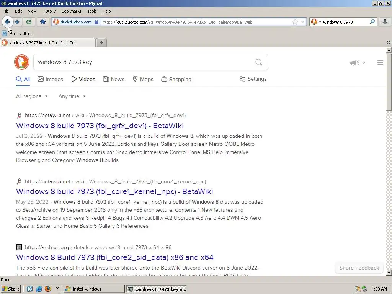Open Windows 8 build 7973 fbl_grfx_dev1 result
Viewport: 392px width, 294px height.
point(100,126)
